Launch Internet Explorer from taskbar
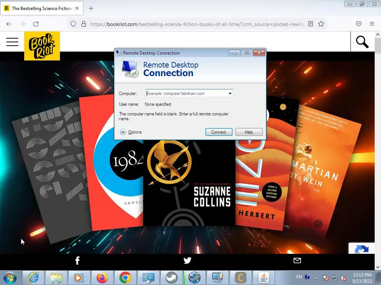The width and height of the screenshot is (381, 285). pyautogui.click(x=33, y=278)
